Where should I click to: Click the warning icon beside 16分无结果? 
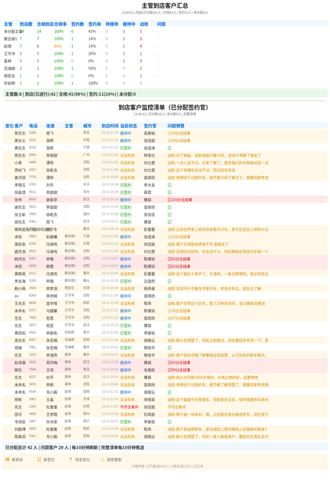(x=169, y=237)
